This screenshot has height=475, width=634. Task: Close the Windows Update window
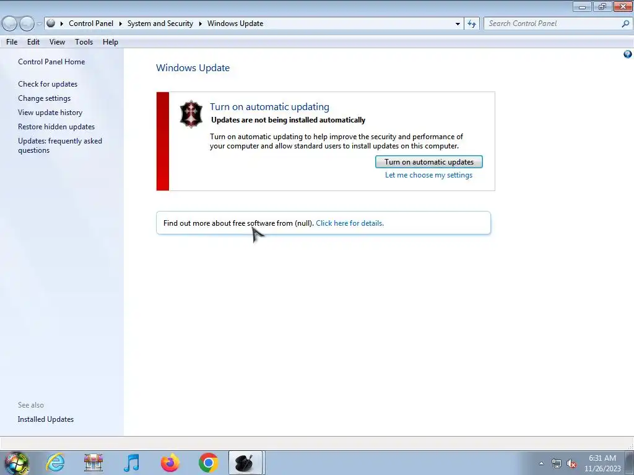click(x=623, y=6)
